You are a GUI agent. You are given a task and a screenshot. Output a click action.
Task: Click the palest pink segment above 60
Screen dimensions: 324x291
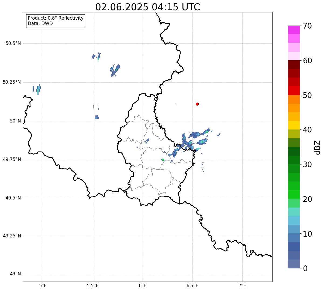294,56
